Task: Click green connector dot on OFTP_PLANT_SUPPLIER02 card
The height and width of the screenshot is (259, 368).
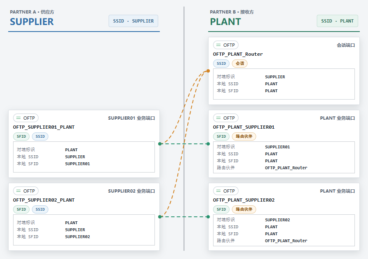Action: click(208, 217)
